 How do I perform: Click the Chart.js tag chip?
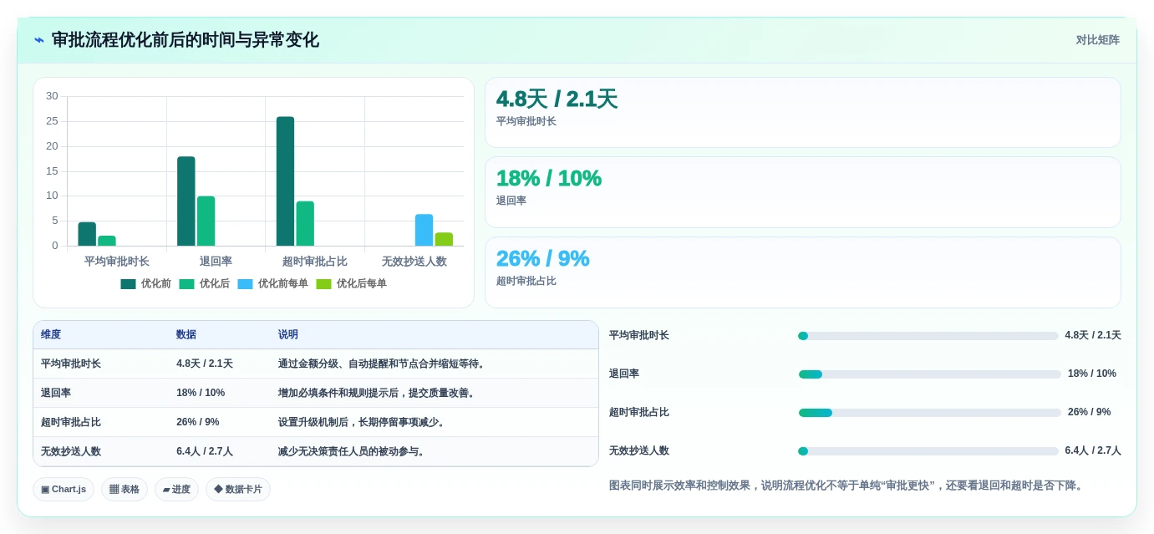tap(64, 490)
